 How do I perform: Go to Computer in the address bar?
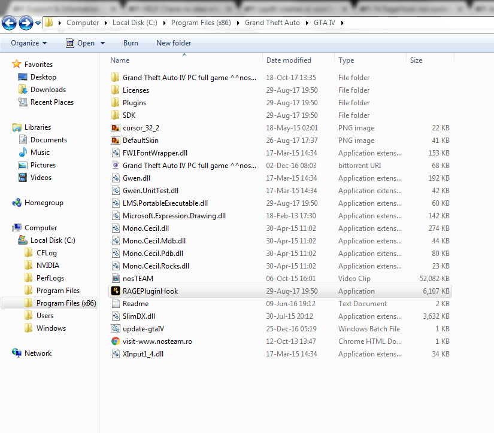point(83,23)
